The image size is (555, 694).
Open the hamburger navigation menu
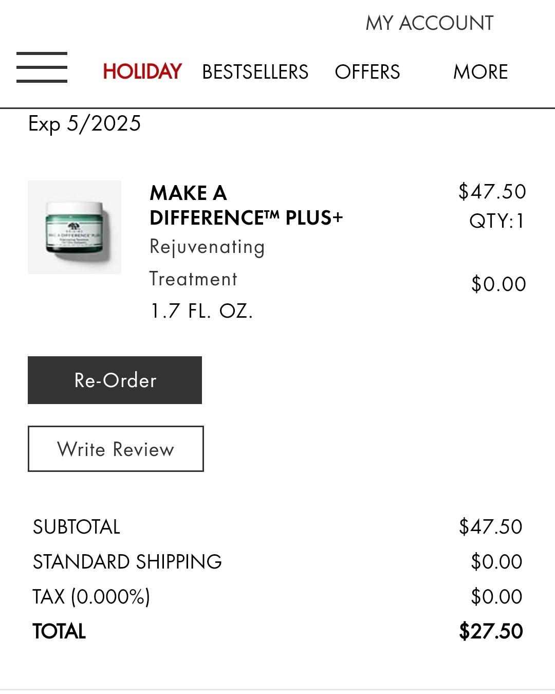42,67
